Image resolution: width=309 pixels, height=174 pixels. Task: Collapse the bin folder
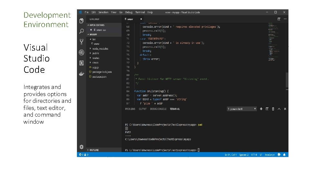click(x=104, y=39)
